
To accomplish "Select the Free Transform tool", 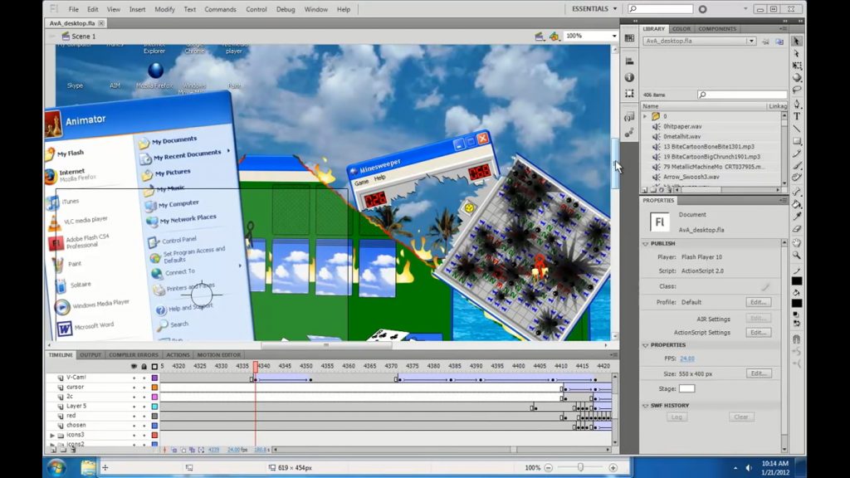I will coord(796,66).
